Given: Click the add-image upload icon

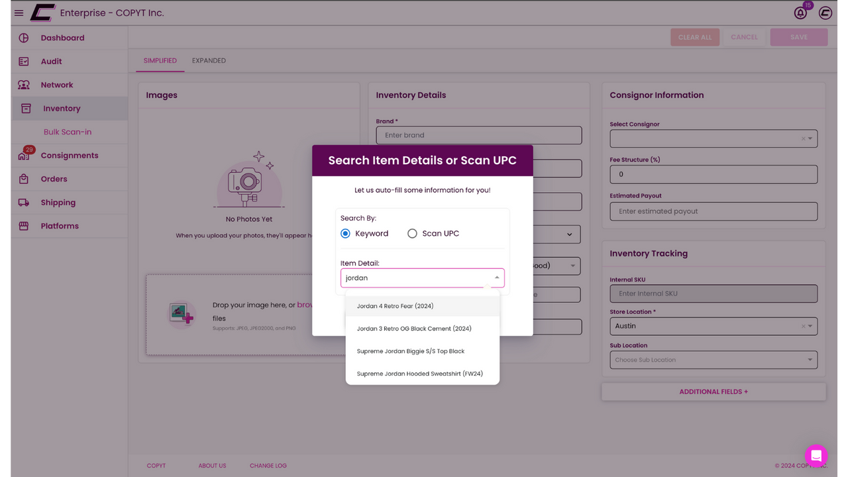Looking at the screenshot, I should point(181,313).
